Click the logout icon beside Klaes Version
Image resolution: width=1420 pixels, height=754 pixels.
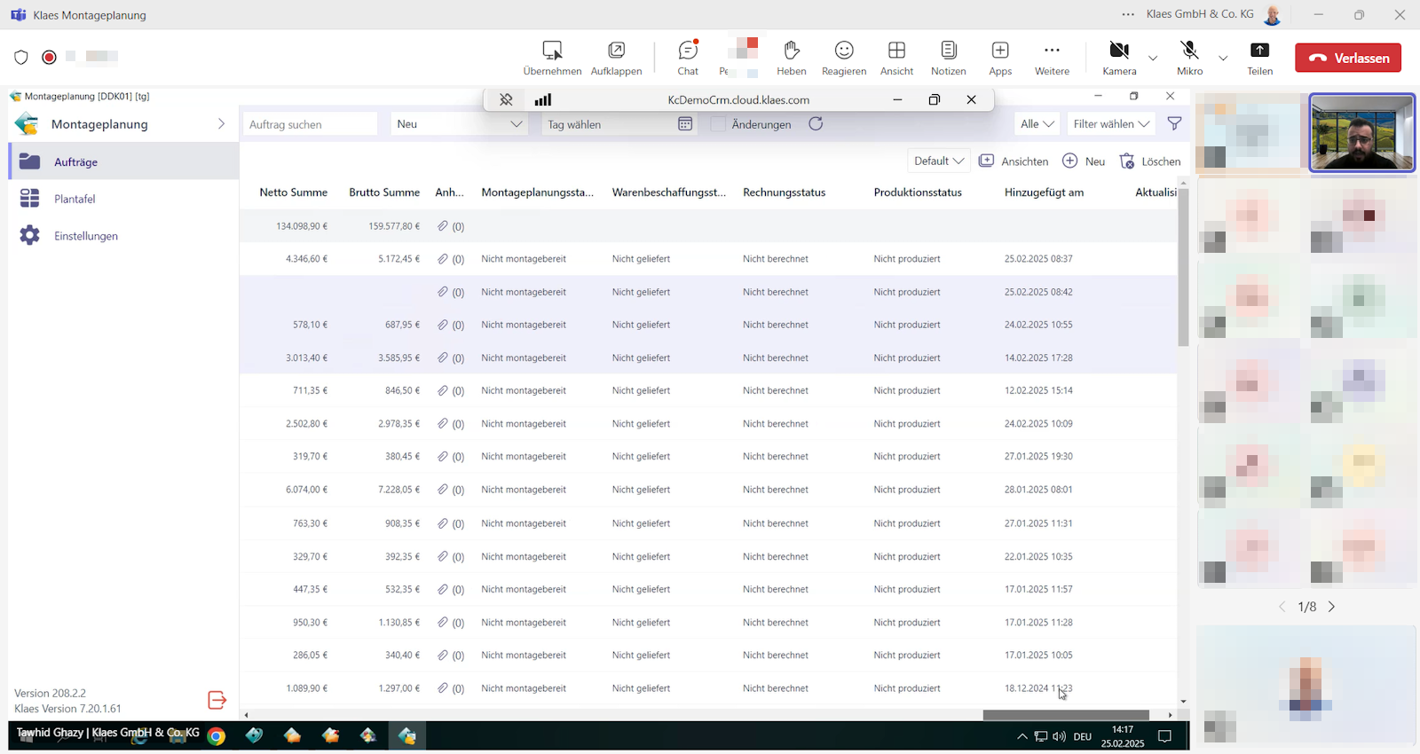pyautogui.click(x=217, y=700)
